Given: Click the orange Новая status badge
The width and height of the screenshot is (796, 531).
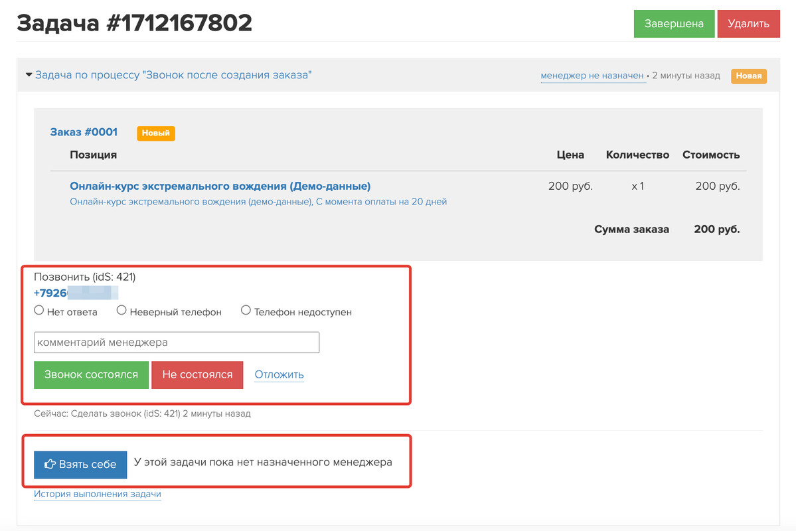Looking at the screenshot, I should click(748, 76).
